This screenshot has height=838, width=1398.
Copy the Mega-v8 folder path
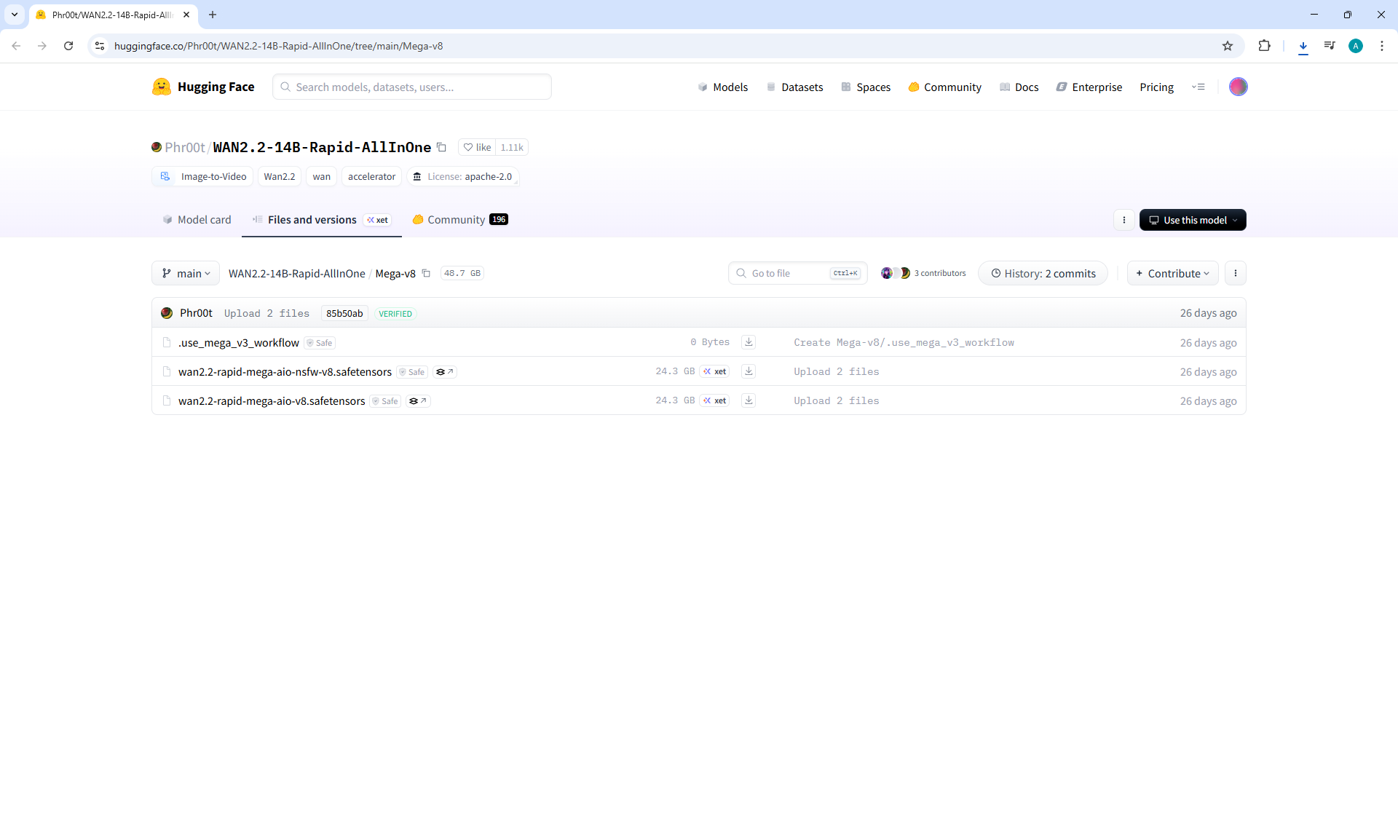tap(426, 273)
